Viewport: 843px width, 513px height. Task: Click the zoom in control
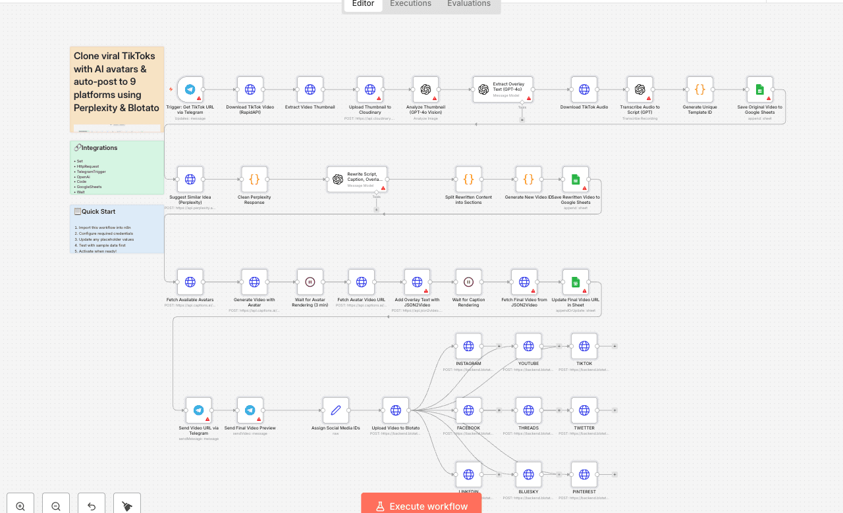coord(20,503)
